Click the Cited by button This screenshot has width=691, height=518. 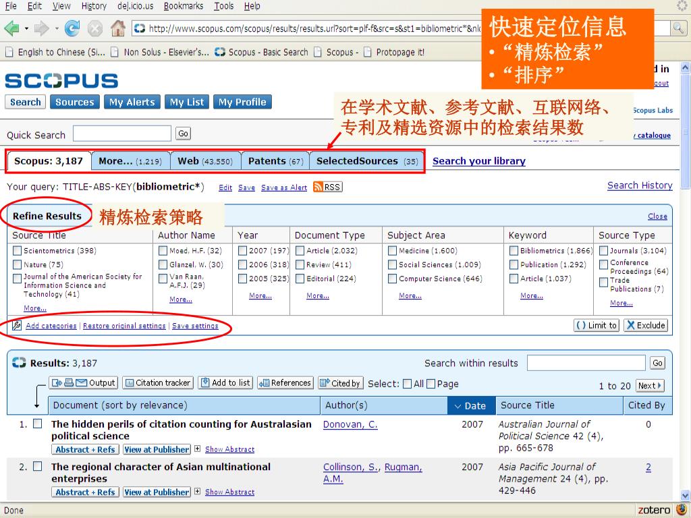340,383
